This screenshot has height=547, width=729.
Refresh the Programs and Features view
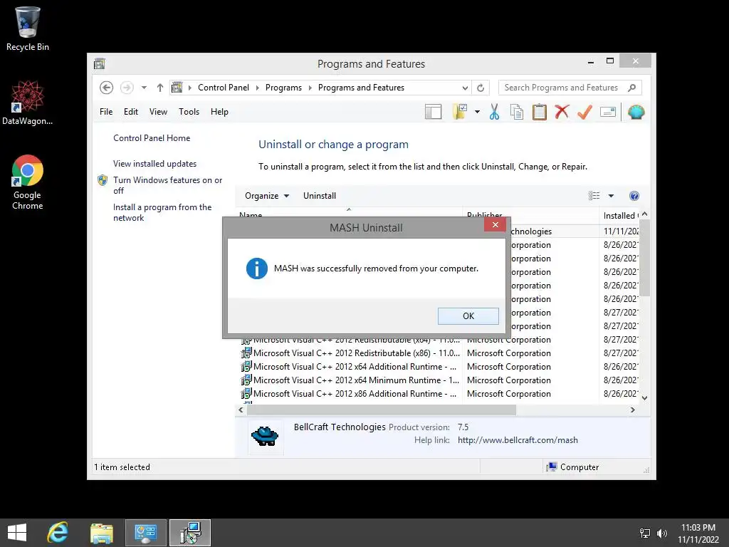(x=481, y=88)
